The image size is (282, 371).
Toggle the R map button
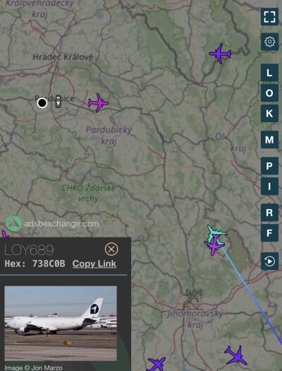coord(269,213)
